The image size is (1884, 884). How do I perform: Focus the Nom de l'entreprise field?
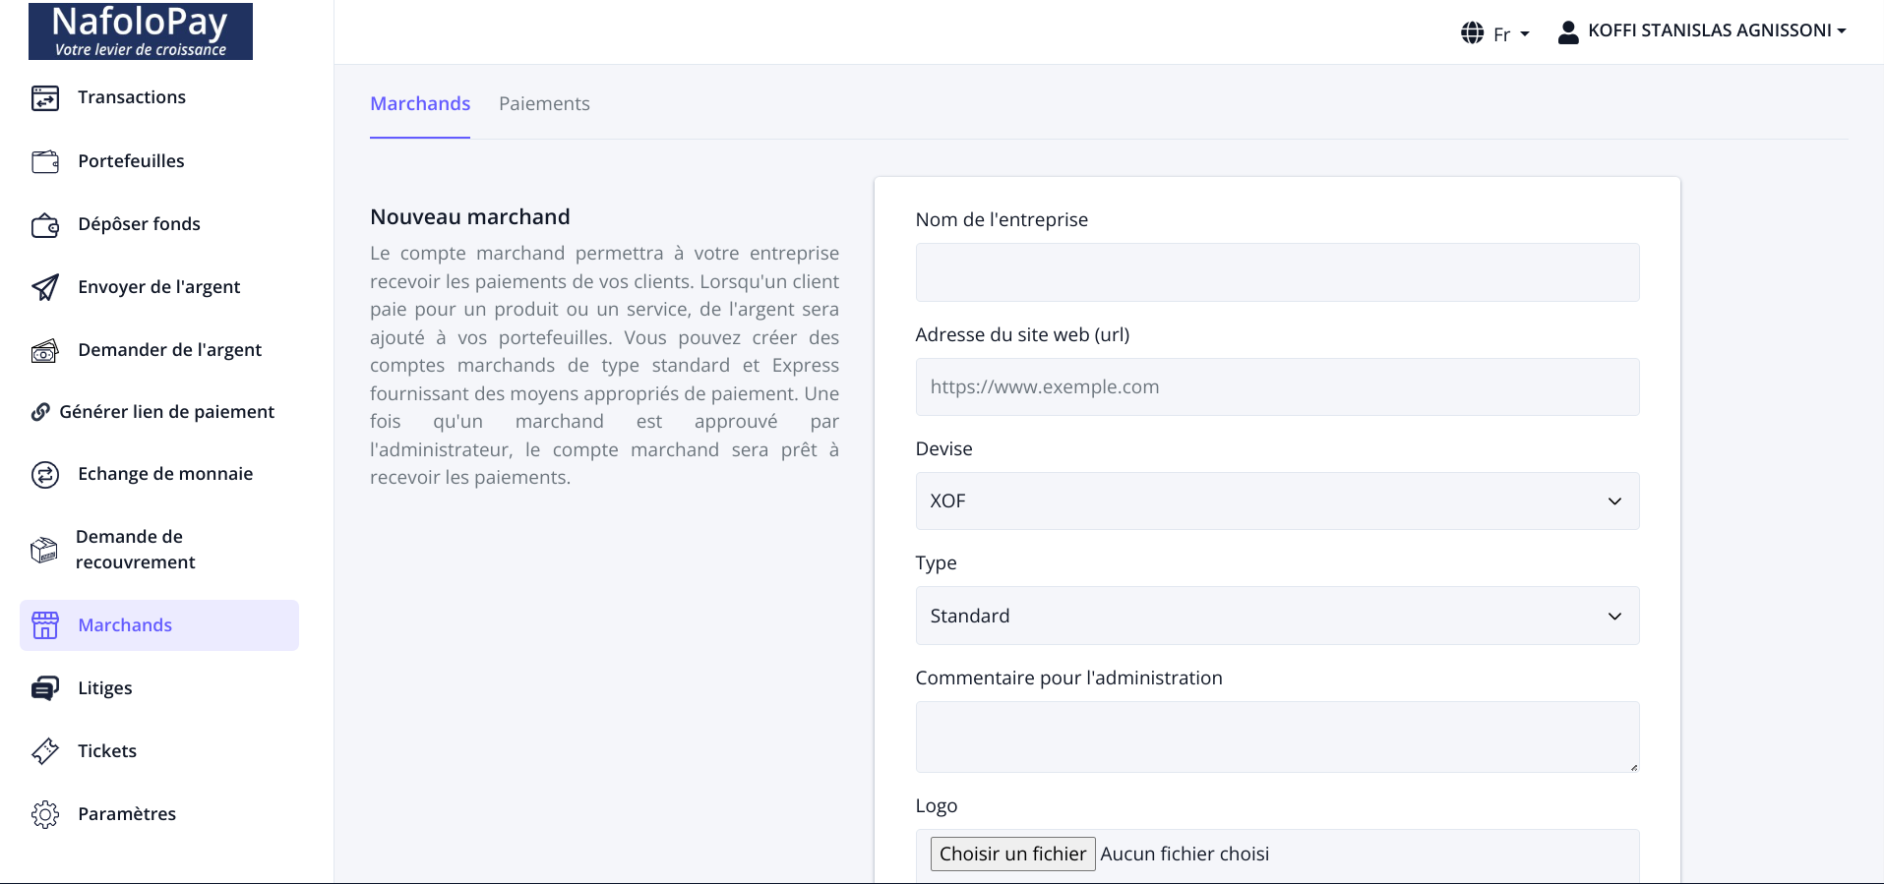[x=1277, y=272]
